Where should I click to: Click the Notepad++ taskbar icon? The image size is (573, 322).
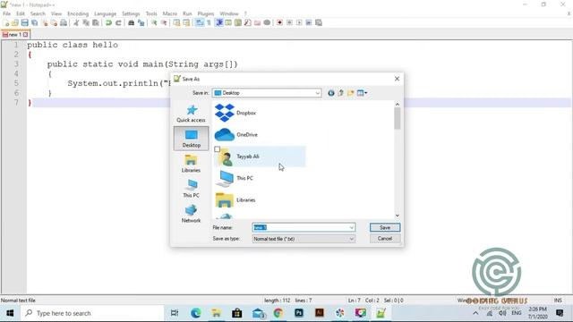tap(381, 313)
